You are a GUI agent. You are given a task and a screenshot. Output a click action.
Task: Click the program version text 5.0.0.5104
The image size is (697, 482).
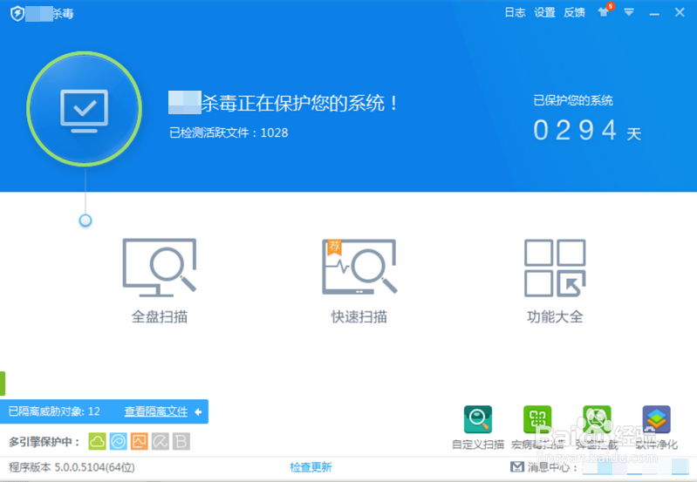coord(72,467)
